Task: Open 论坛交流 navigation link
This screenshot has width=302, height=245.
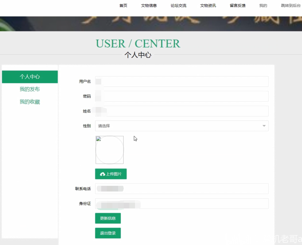Action: [x=179, y=6]
